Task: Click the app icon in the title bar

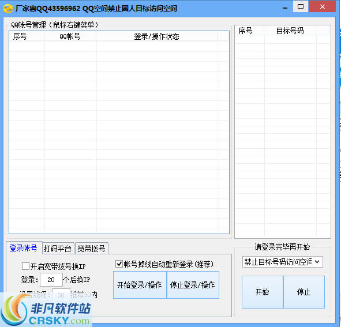Action: coord(8,9)
